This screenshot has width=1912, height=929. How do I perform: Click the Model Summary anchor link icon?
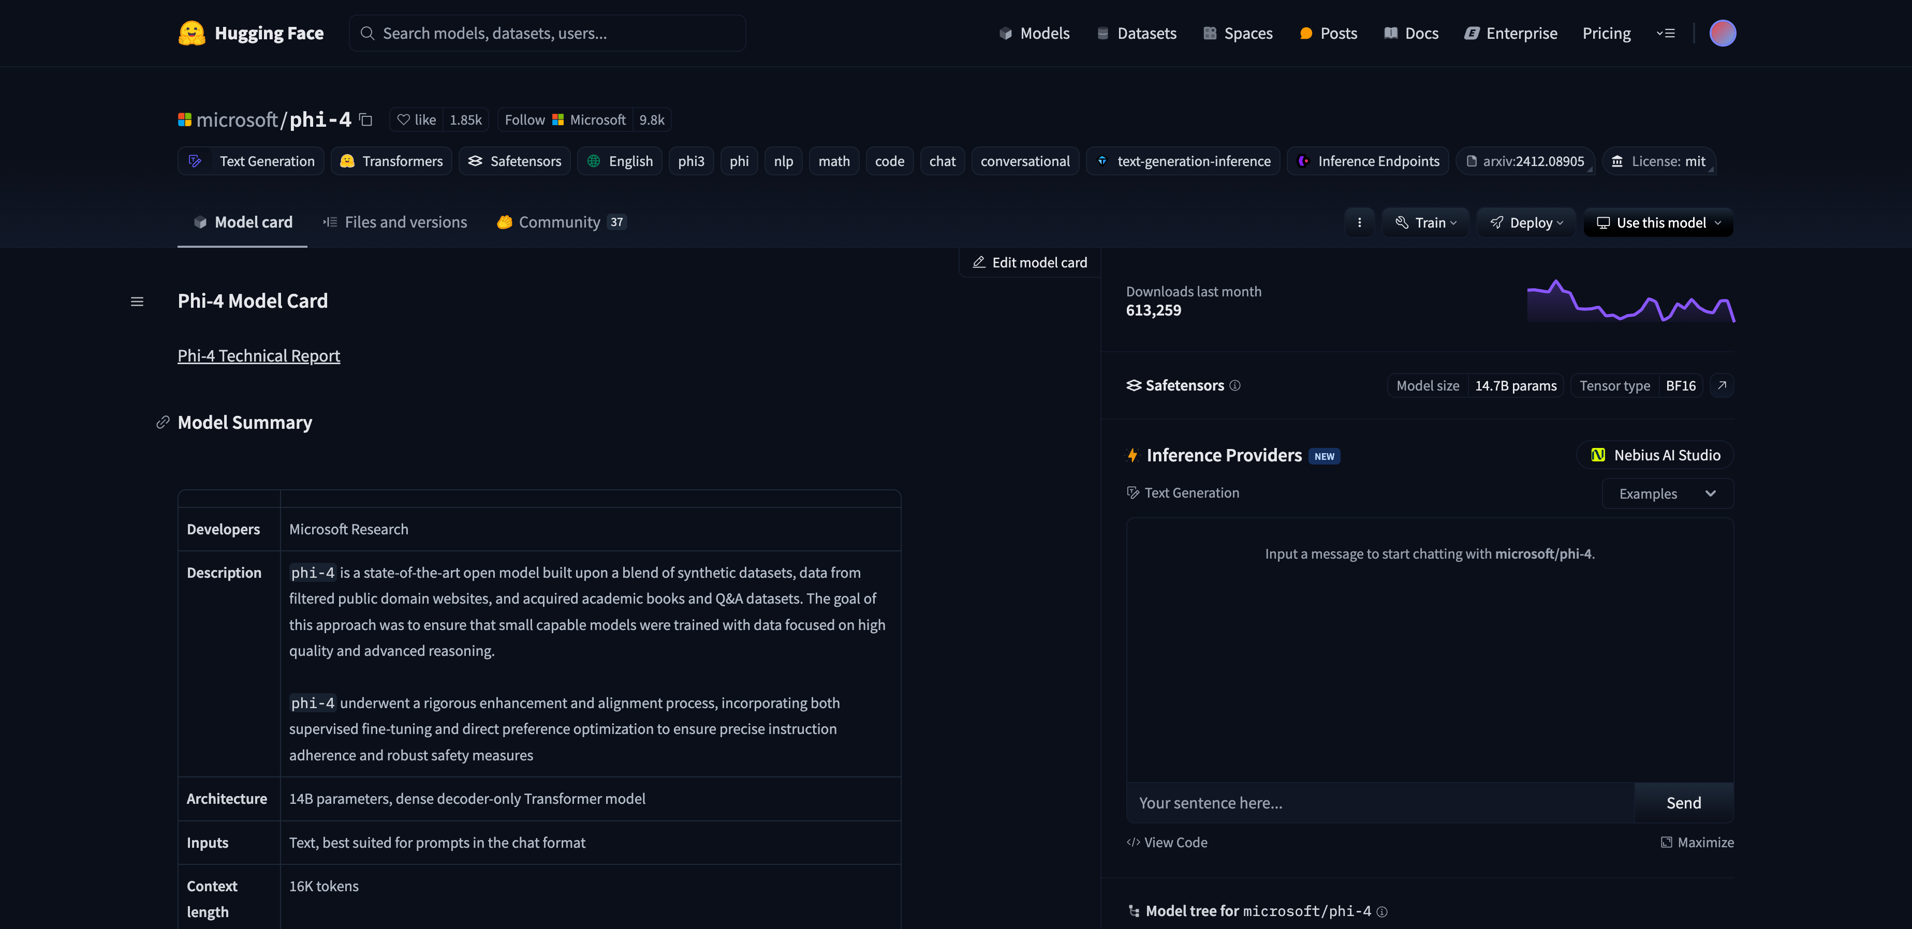pos(163,422)
